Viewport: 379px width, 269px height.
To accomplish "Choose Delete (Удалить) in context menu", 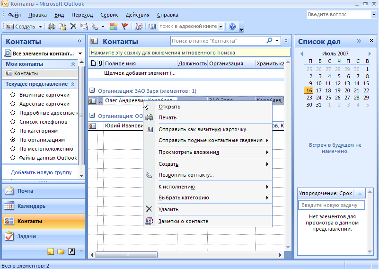I will [x=208, y=209].
